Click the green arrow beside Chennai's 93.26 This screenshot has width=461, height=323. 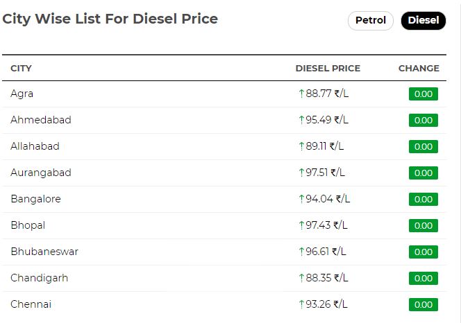(301, 304)
